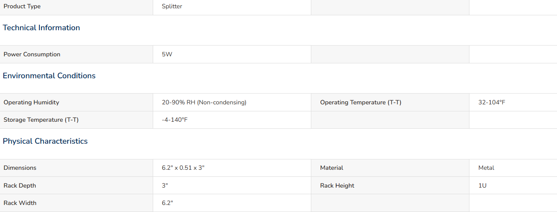Select the Metal material value
The height and width of the screenshot is (212, 557).
click(486, 168)
